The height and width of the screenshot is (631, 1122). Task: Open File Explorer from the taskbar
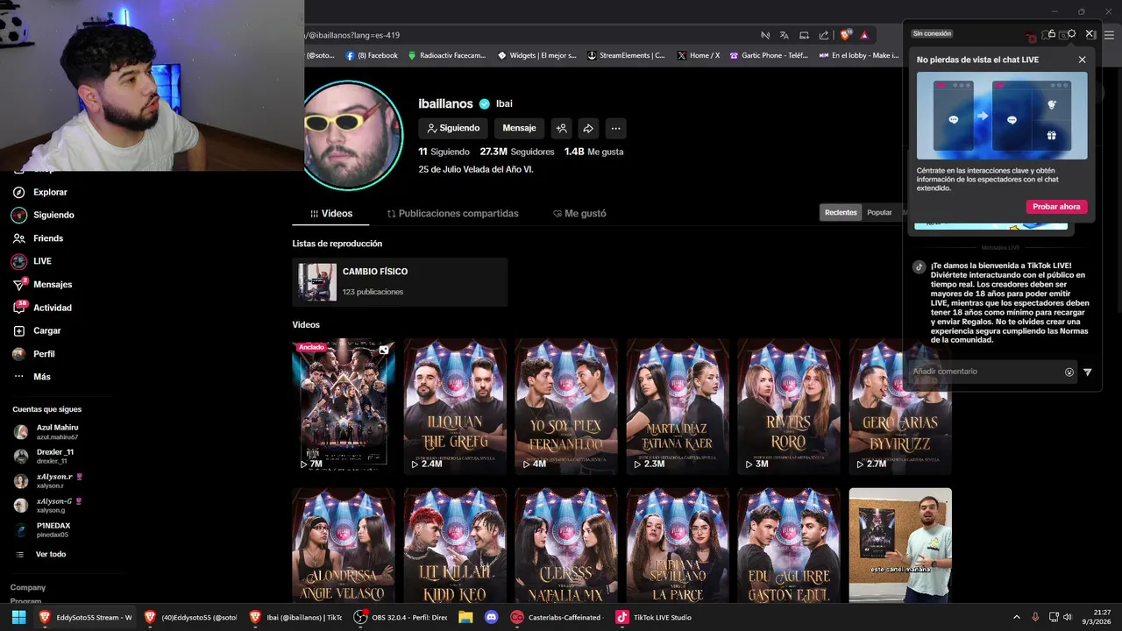[465, 617]
